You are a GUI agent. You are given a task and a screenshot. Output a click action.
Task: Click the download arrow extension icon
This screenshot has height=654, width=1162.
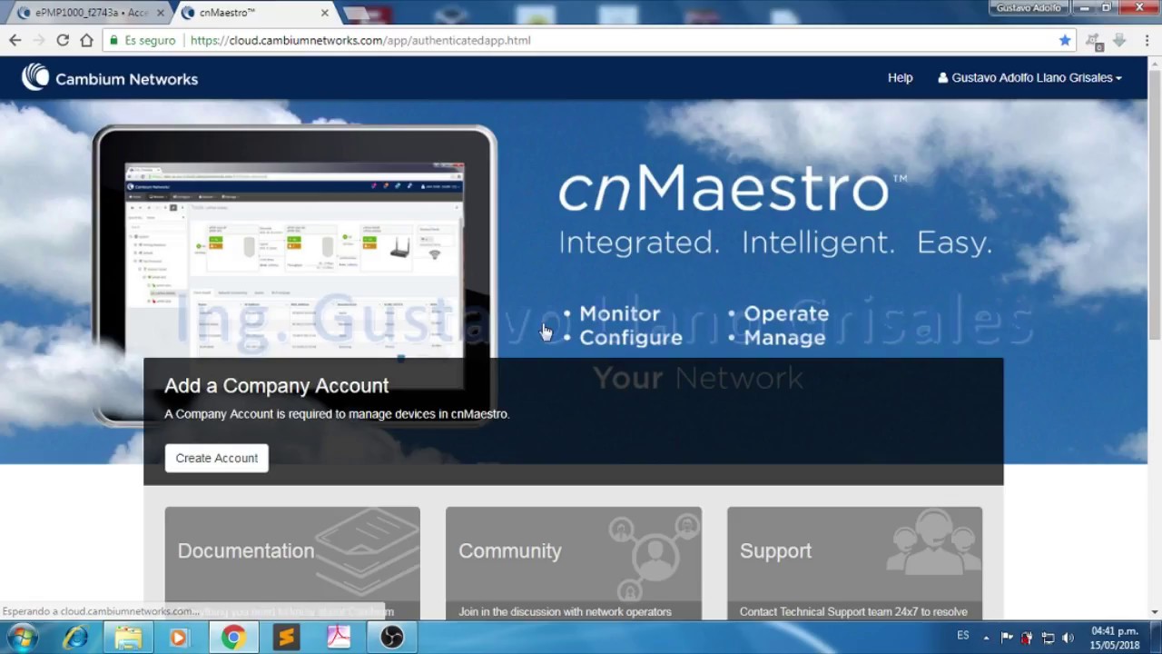1118,40
